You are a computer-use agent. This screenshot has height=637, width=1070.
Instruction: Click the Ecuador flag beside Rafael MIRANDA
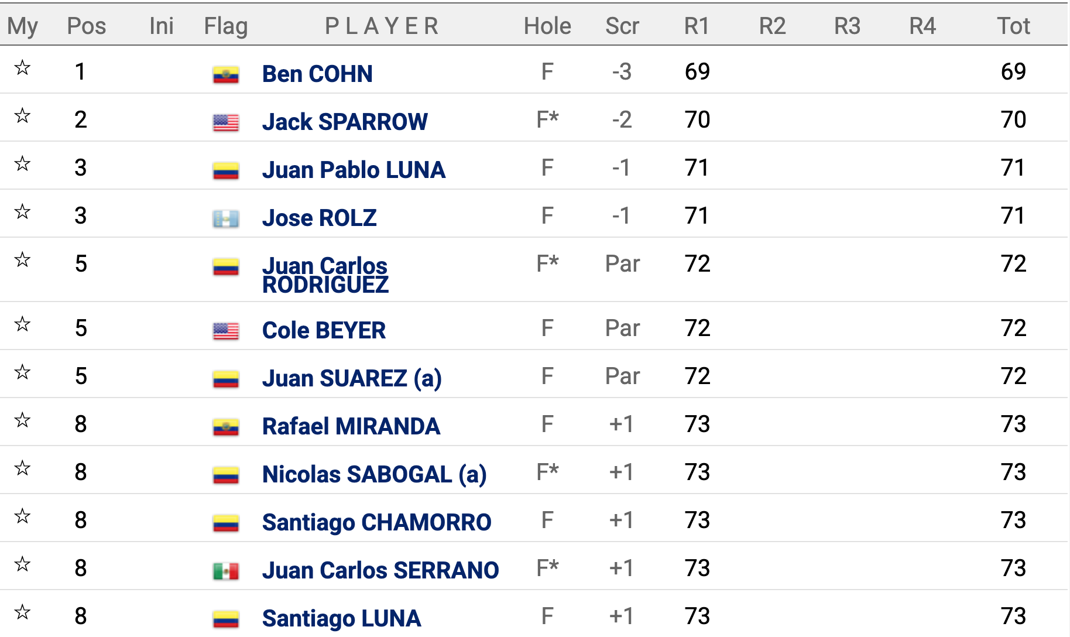(x=225, y=427)
